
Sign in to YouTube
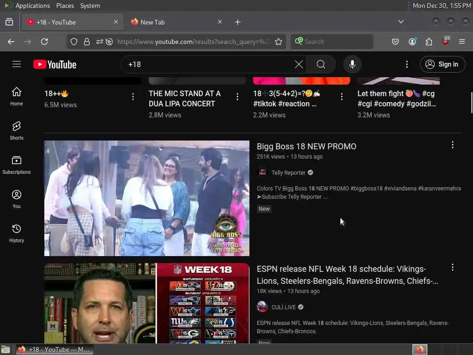(x=442, y=64)
